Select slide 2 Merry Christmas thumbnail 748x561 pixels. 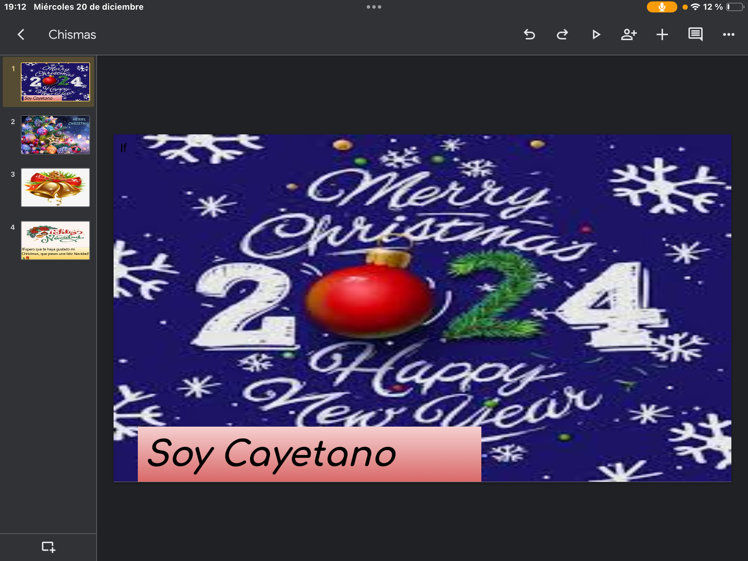click(x=55, y=135)
